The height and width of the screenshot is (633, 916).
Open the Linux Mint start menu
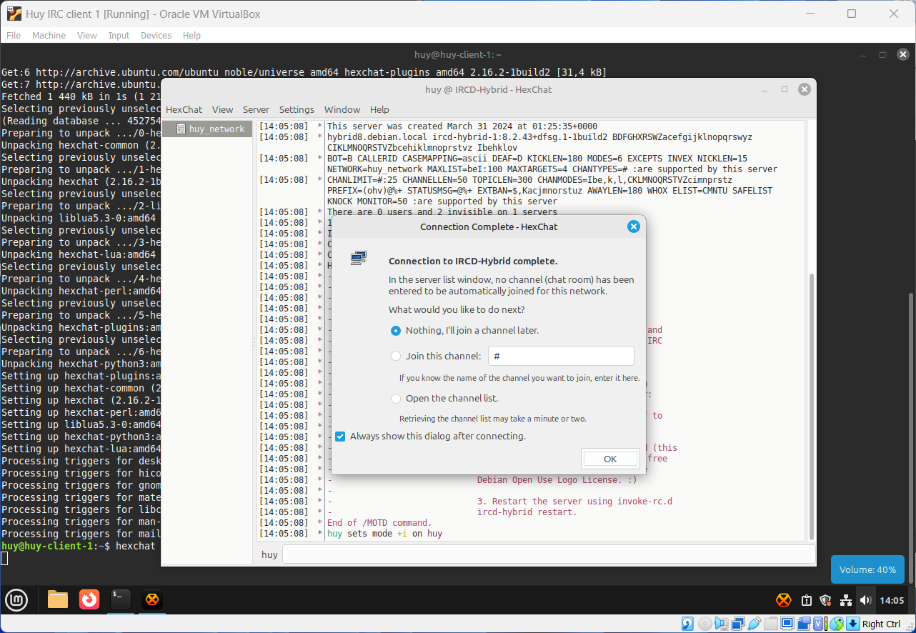pos(16,599)
